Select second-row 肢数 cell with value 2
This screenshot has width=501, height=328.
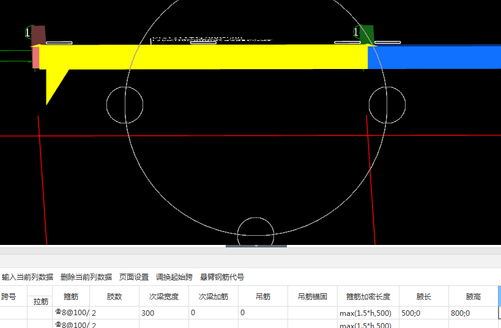[x=114, y=324]
